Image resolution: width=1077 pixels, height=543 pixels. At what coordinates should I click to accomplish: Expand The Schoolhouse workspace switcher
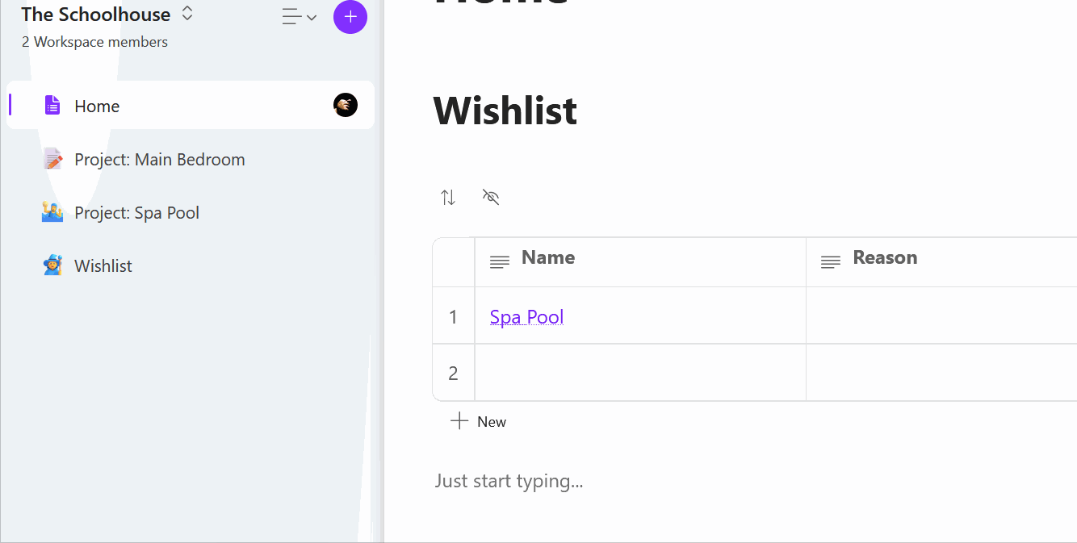(x=187, y=14)
